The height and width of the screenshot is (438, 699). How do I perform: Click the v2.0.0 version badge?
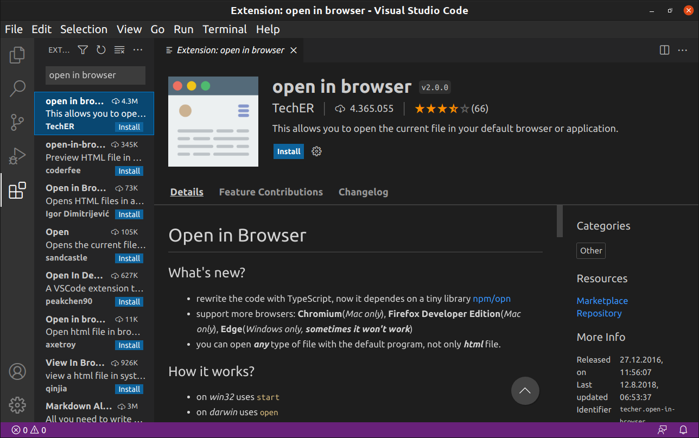(435, 87)
